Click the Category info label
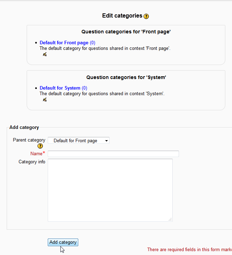Viewport: 232px width, 255px height. point(32,162)
